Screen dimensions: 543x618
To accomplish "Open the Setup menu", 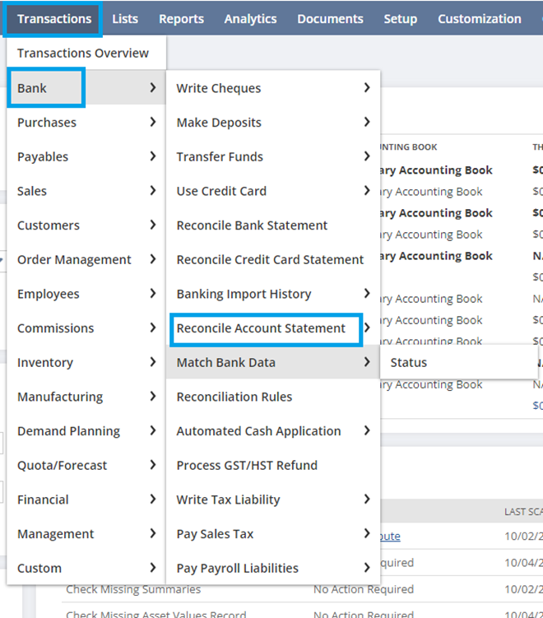I will [401, 19].
